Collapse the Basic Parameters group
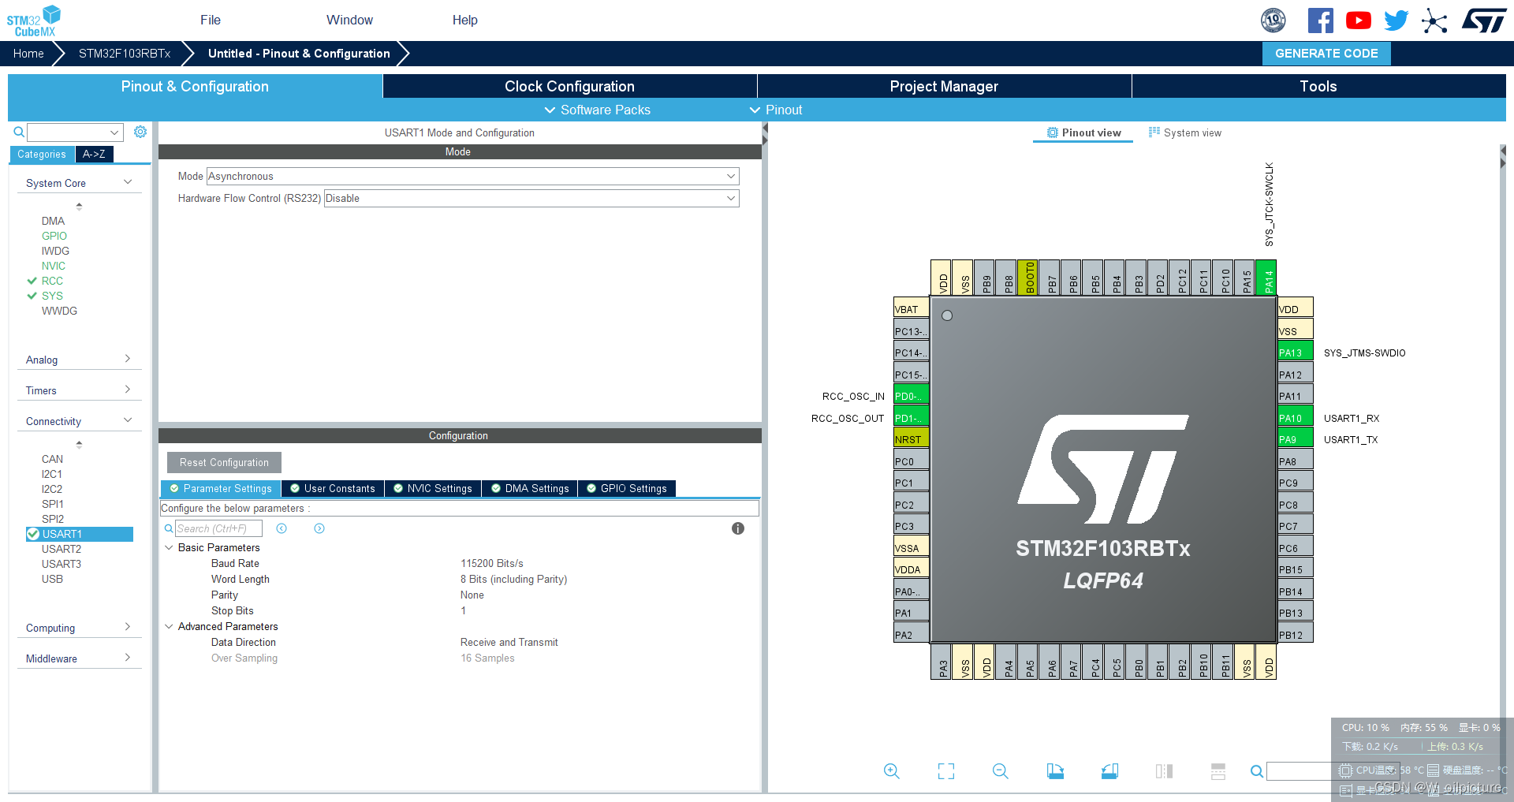The image size is (1514, 802). pyautogui.click(x=169, y=547)
